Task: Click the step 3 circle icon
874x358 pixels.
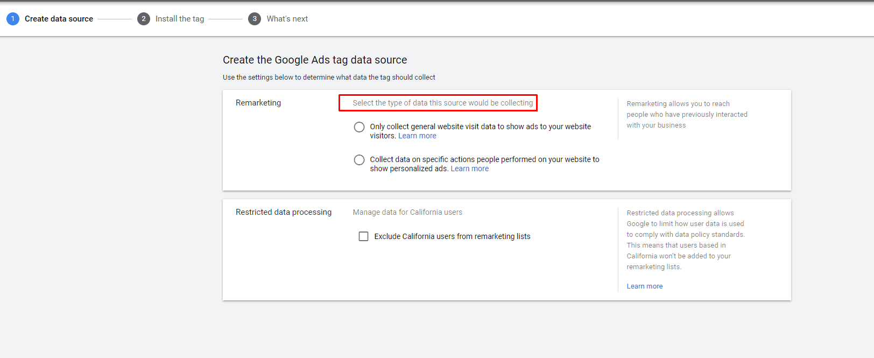Action: [255, 19]
